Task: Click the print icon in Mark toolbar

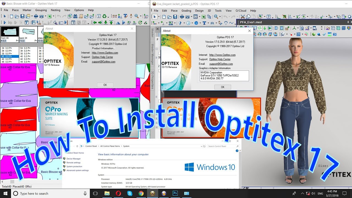Action: (x=36, y=16)
